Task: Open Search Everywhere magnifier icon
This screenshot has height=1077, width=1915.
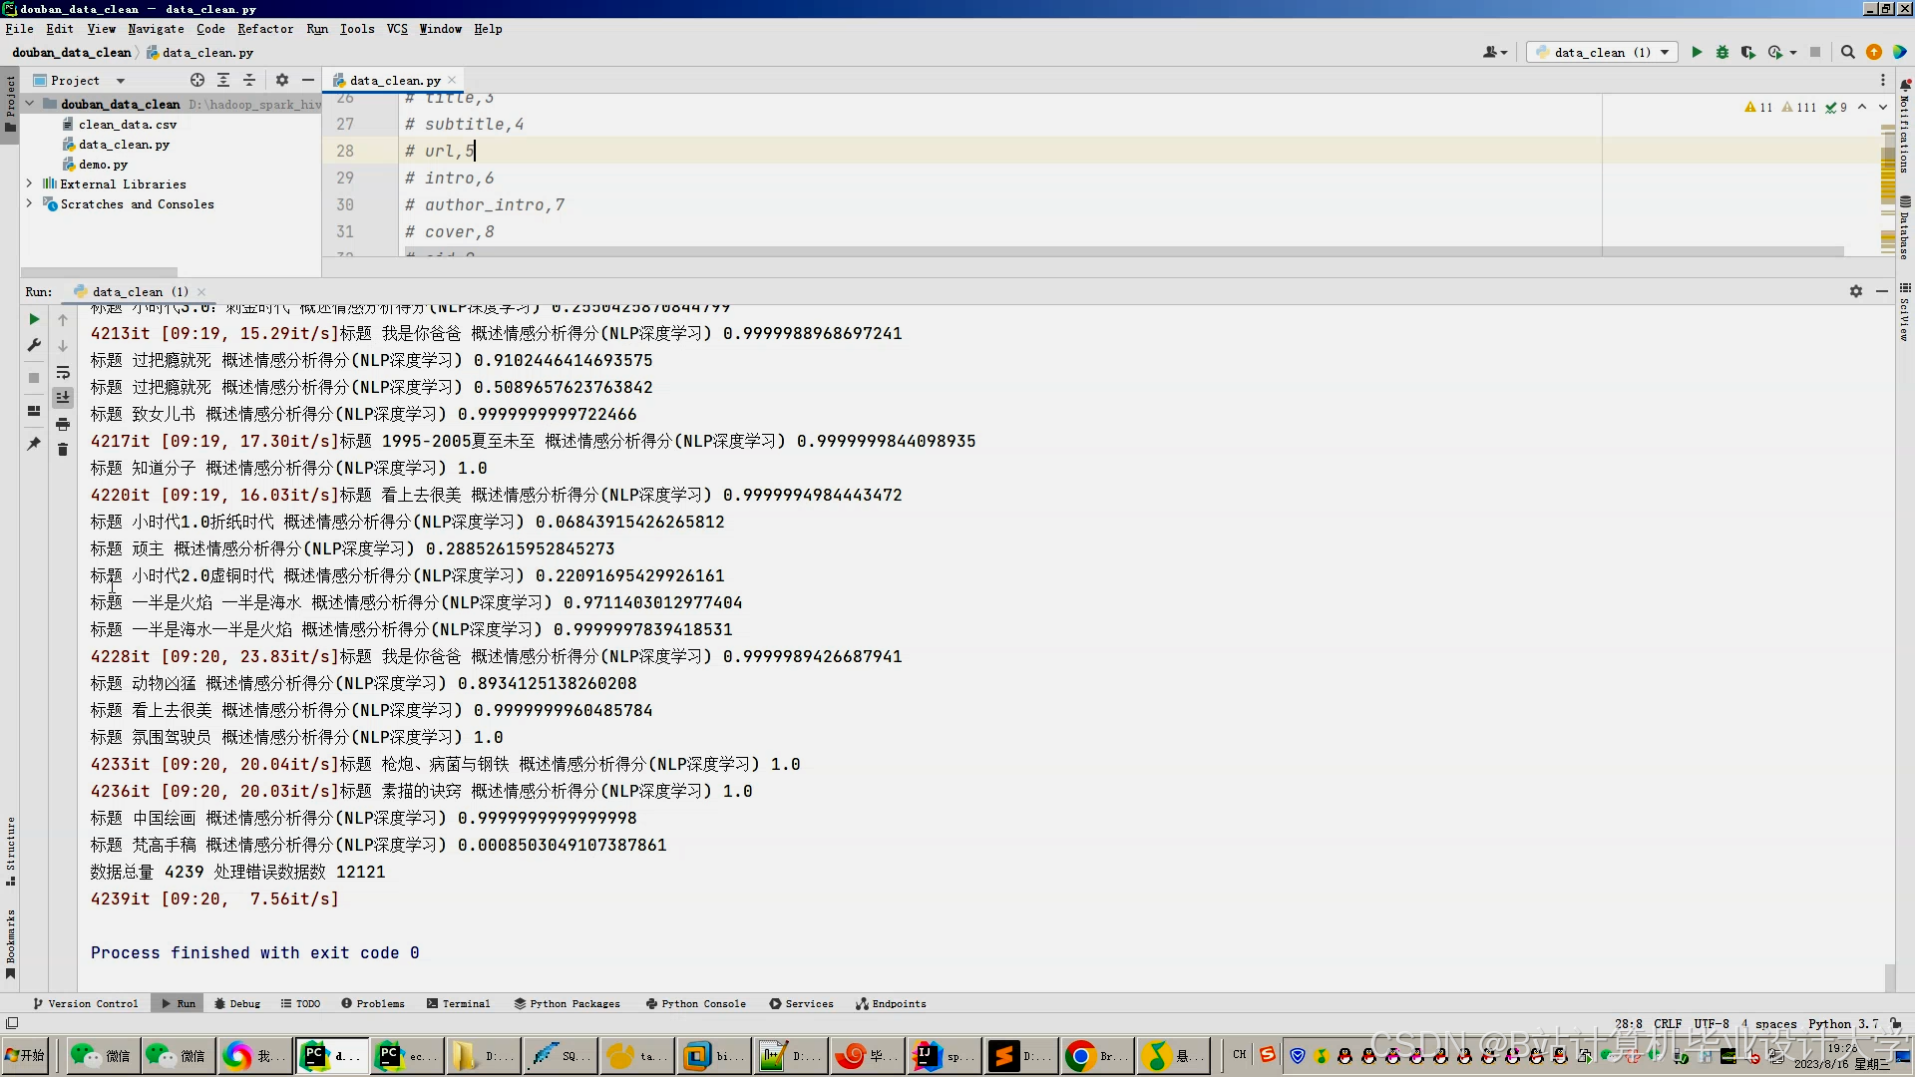Action: click(x=1848, y=52)
